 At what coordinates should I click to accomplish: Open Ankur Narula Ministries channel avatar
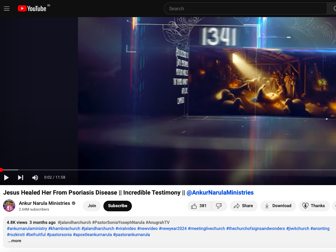coord(9,206)
